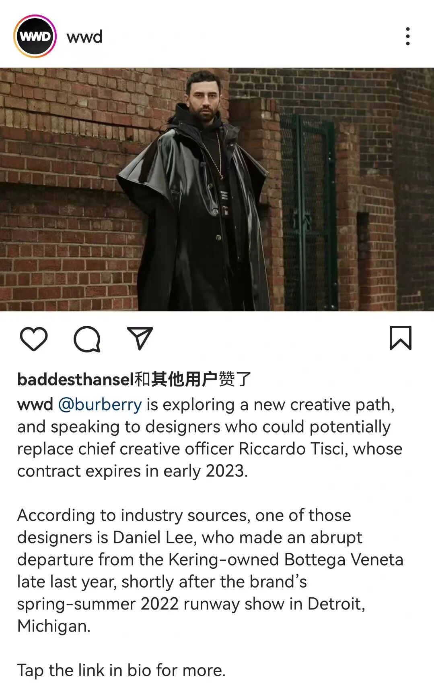Open the @burberry mention in the caption

(100, 404)
